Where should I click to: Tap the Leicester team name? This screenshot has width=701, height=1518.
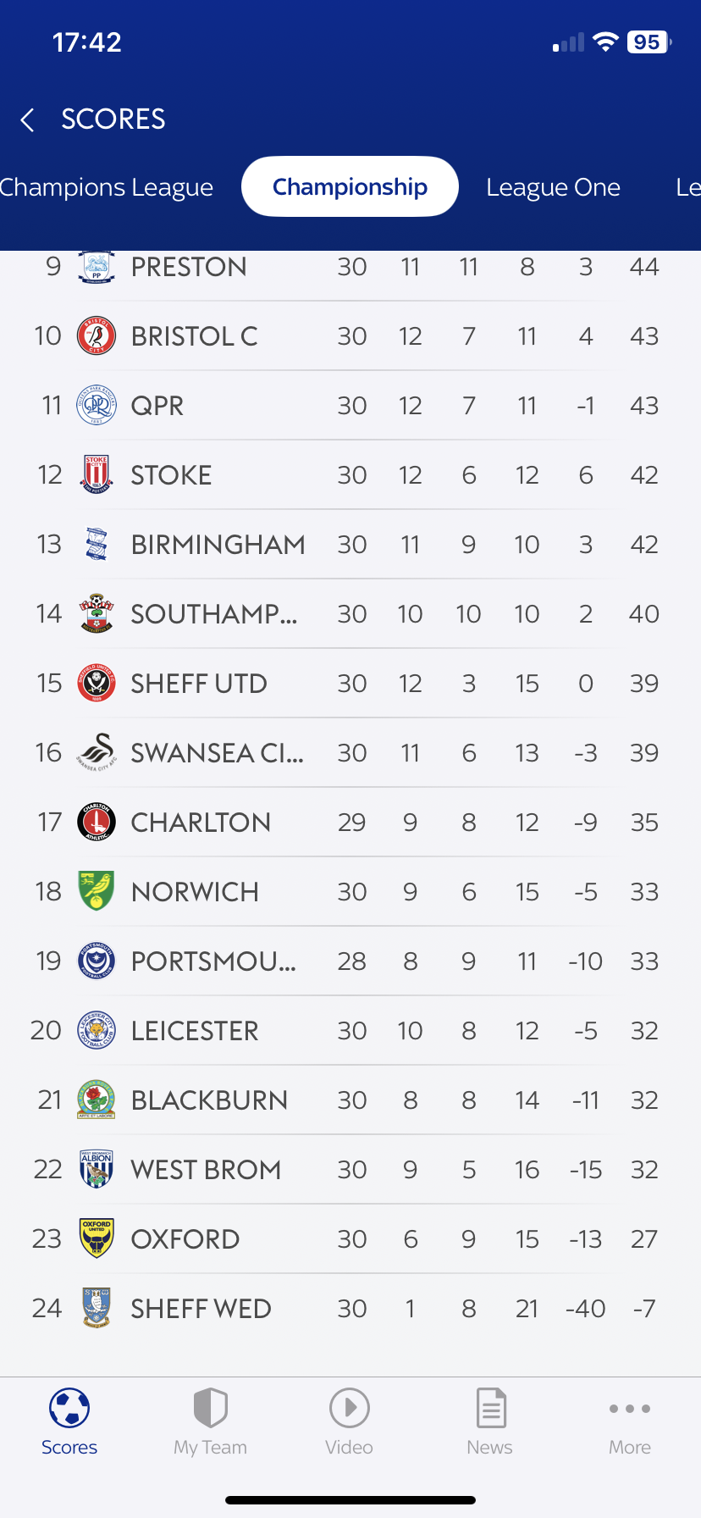tap(195, 1031)
